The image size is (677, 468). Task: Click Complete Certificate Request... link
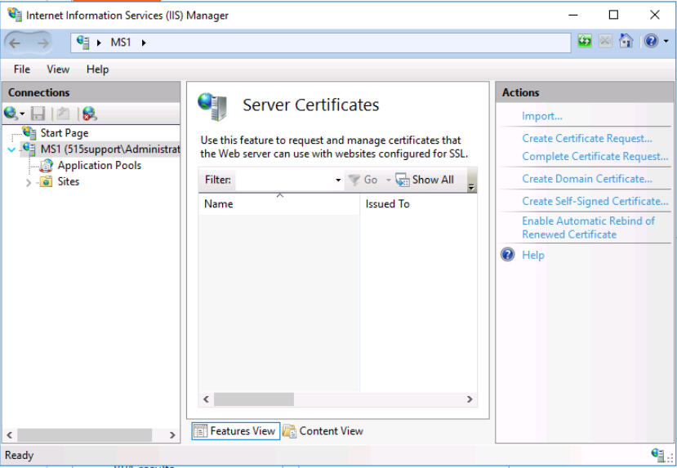595,156
